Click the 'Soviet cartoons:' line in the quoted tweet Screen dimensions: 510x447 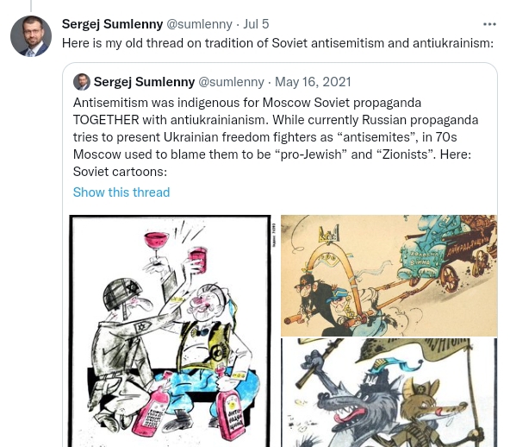point(120,172)
